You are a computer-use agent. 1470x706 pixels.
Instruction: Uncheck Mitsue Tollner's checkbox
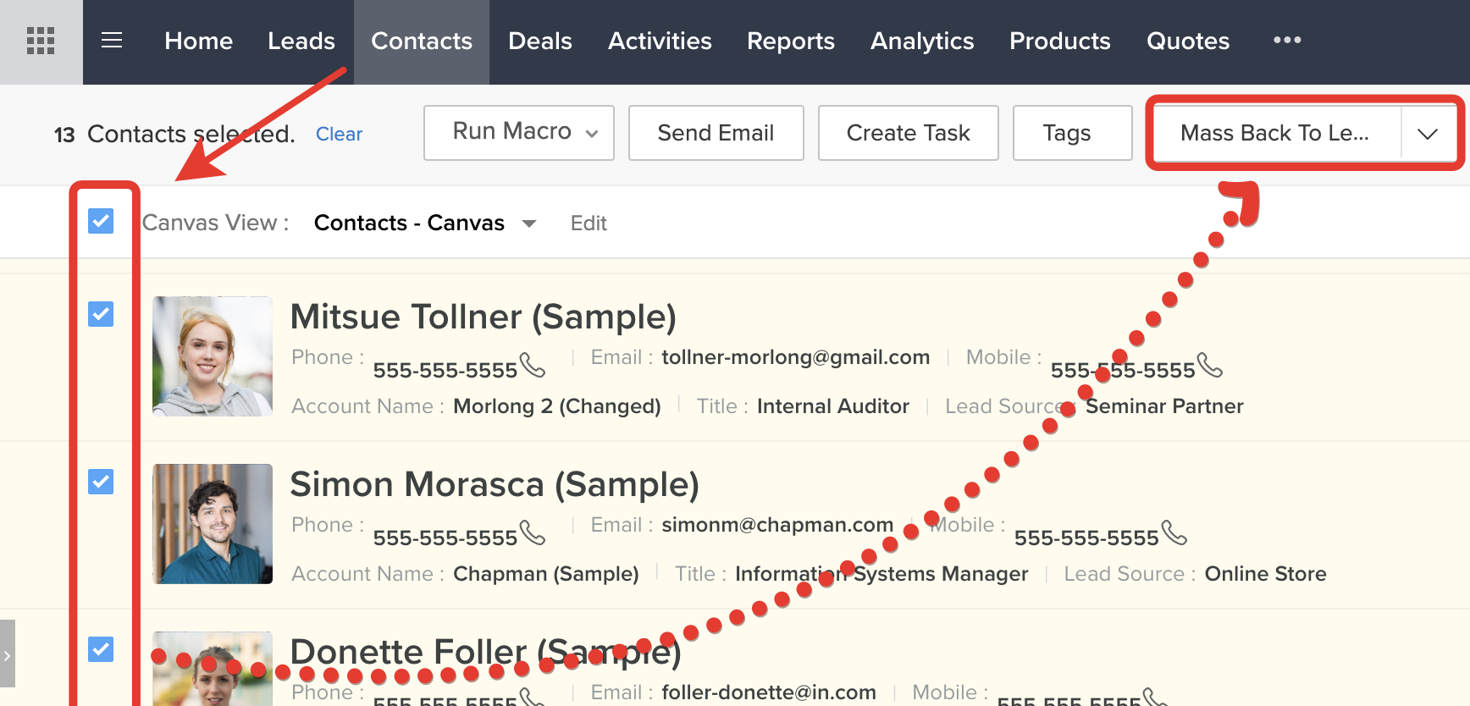tap(101, 314)
